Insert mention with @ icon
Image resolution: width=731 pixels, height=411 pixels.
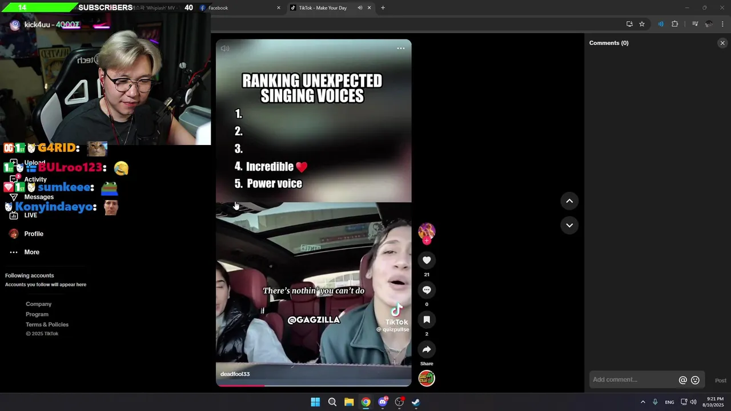(682, 380)
